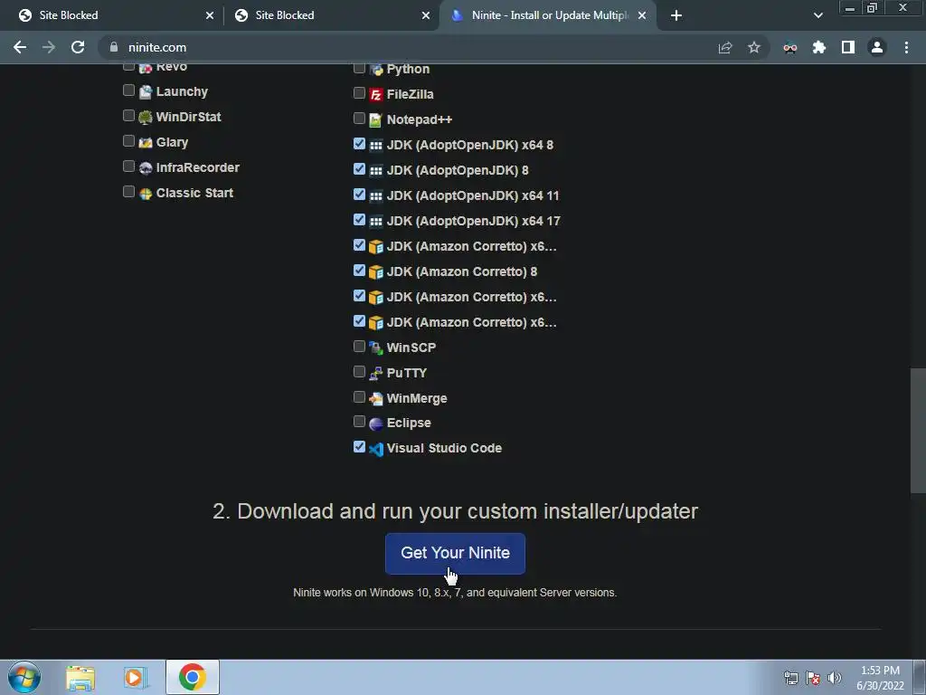
Task: Click the WinMerge label
Action: click(417, 398)
